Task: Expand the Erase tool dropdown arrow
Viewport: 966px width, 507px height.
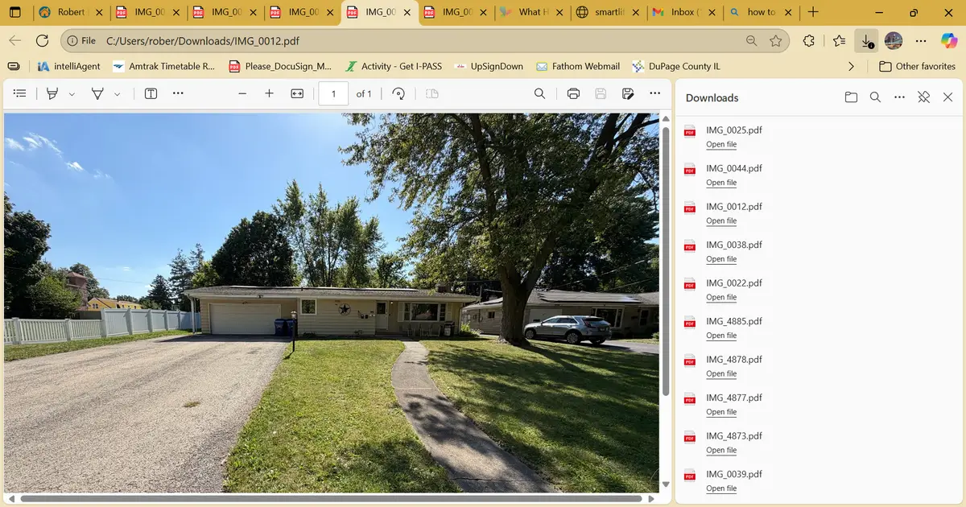Action: click(118, 94)
